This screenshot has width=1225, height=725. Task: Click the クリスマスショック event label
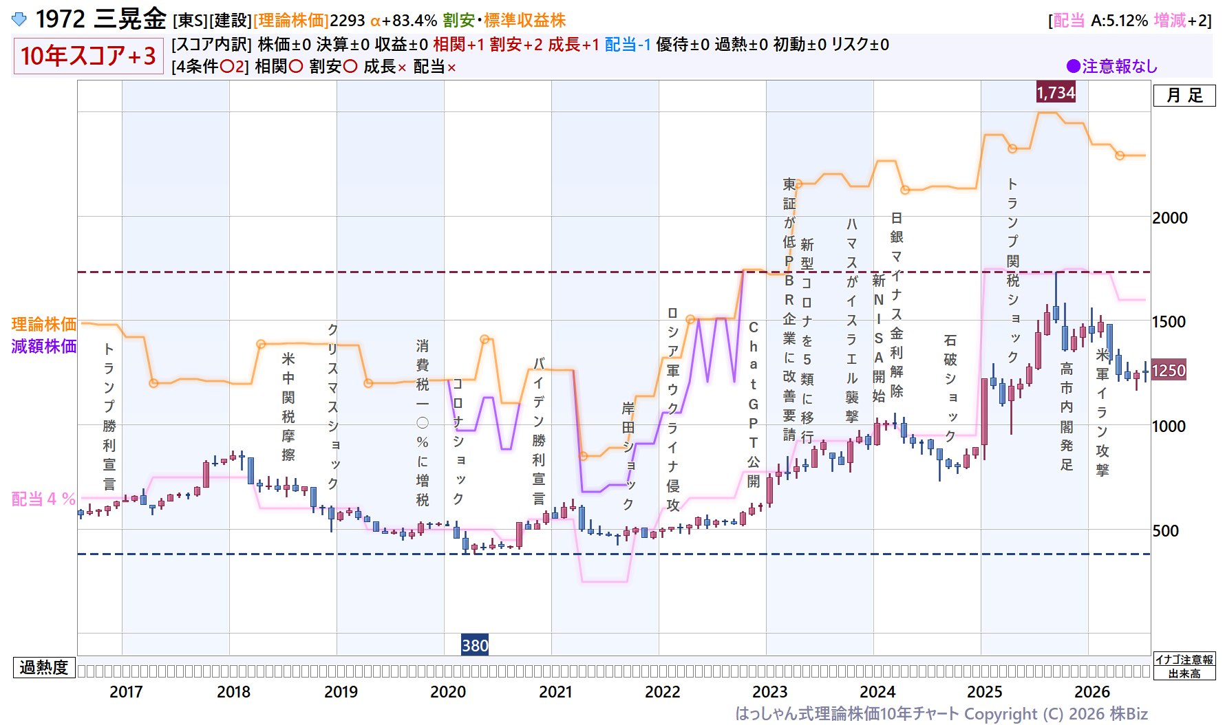[x=332, y=406]
